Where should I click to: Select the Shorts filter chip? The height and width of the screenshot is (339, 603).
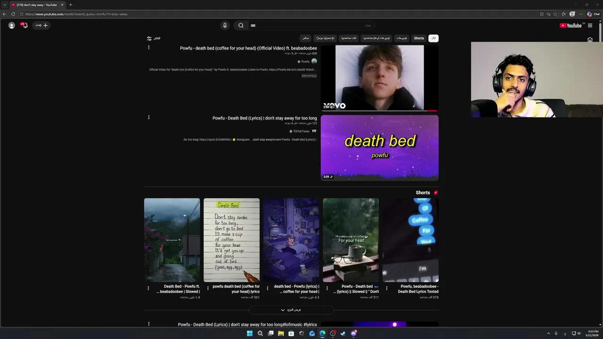(419, 38)
